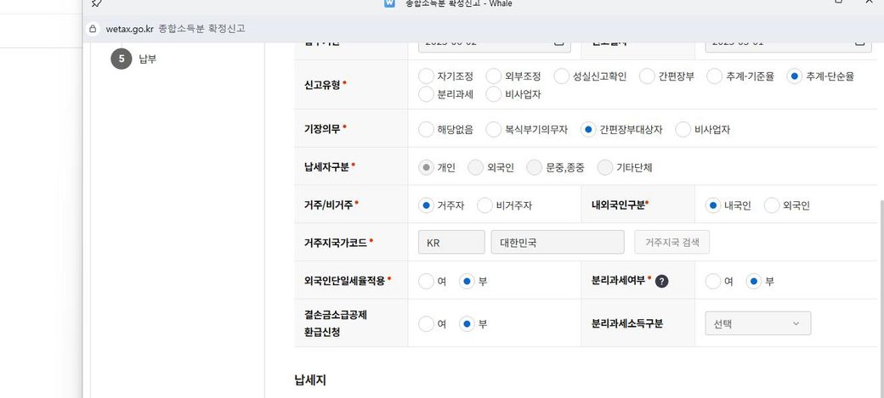This screenshot has width=884, height=398.
Task: Choose 복식부기의무자 for 기장의무
Action: 494,130
